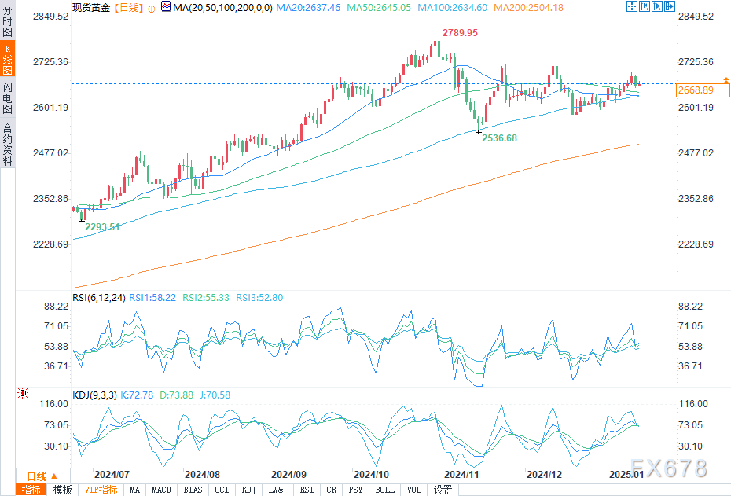Apply the BIAS indicator

pos(192,490)
